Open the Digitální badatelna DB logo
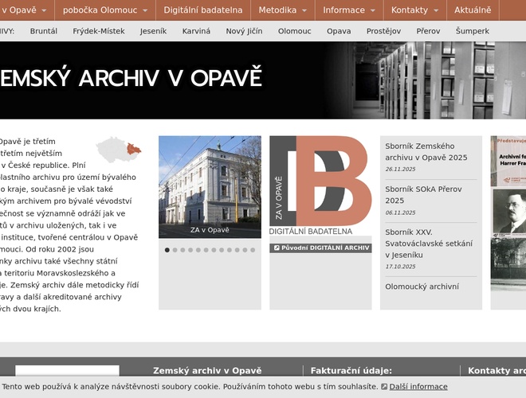This screenshot has width=526, height=398. (x=320, y=185)
